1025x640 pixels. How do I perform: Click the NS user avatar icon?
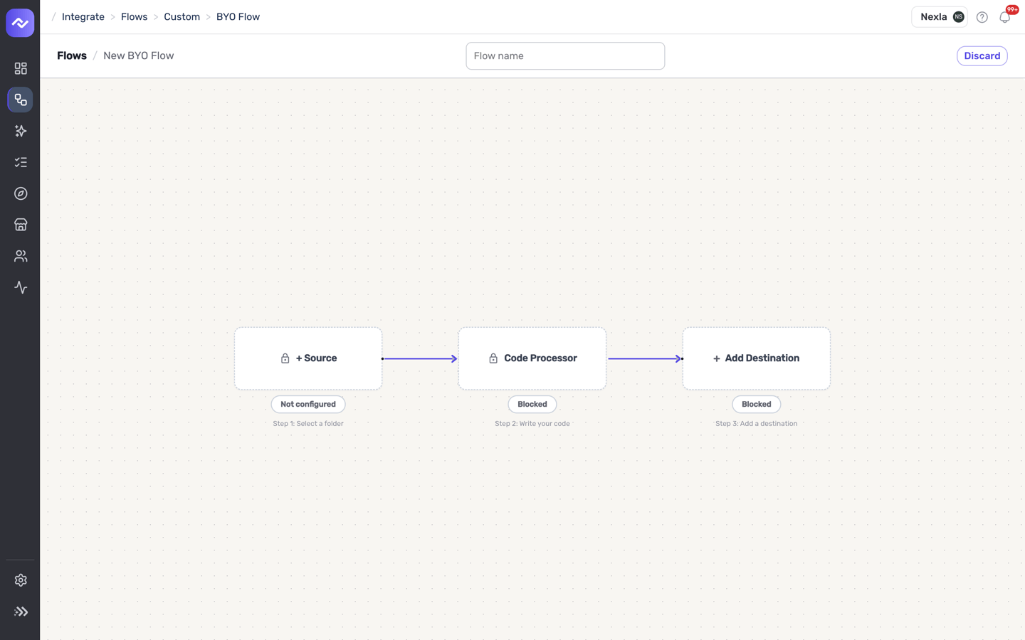coord(959,17)
